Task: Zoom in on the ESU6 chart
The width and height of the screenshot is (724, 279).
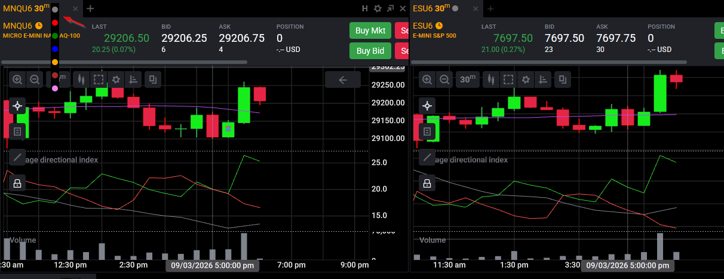Action: pyautogui.click(x=428, y=79)
